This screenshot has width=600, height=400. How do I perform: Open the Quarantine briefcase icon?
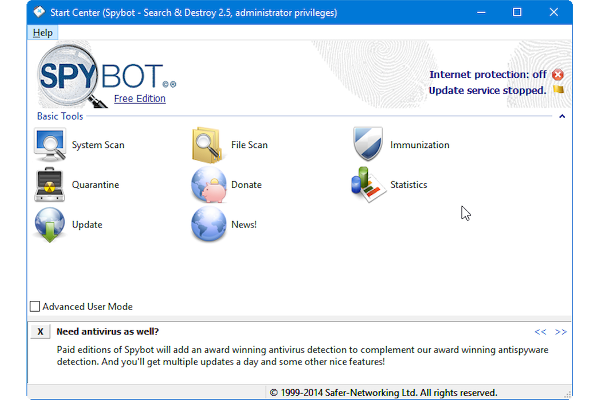[x=50, y=184]
